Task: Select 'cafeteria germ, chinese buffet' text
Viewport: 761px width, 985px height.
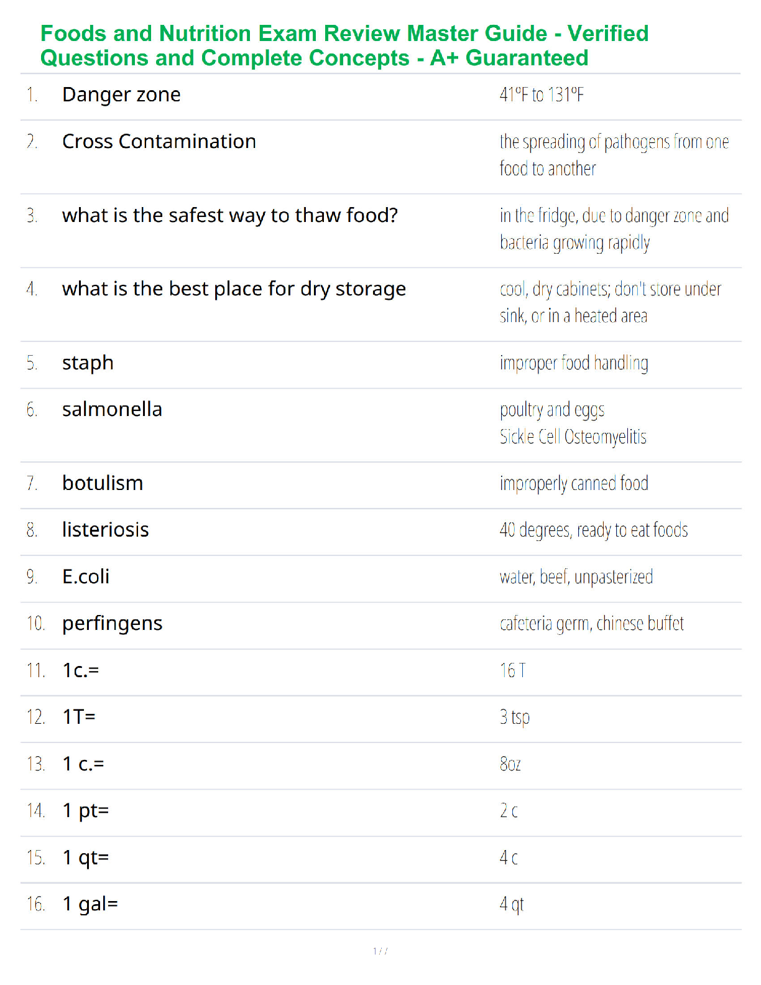Action: 591,624
